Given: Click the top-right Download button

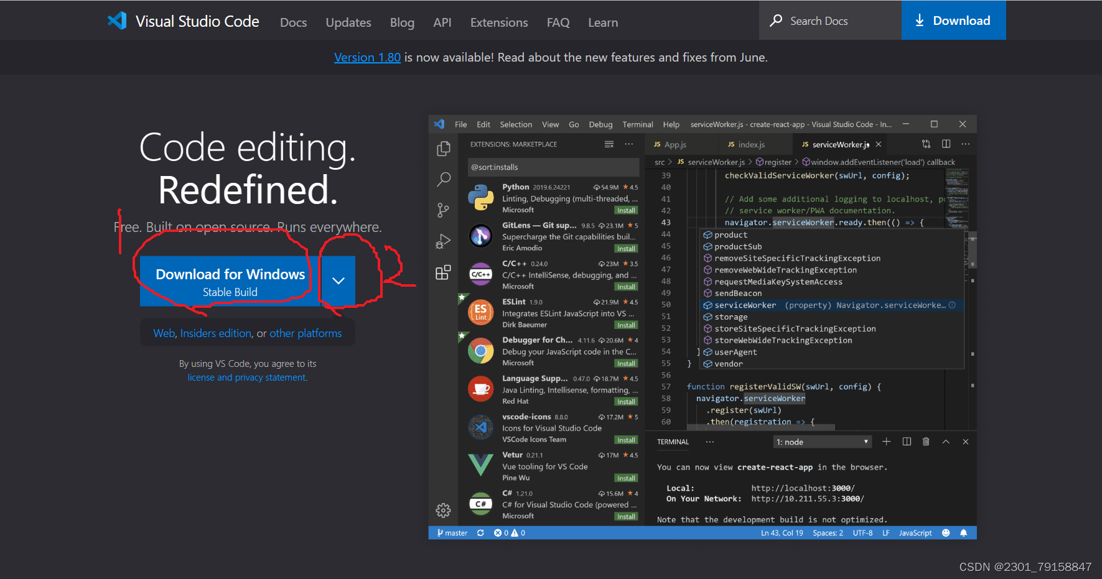Looking at the screenshot, I should tap(953, 21).
